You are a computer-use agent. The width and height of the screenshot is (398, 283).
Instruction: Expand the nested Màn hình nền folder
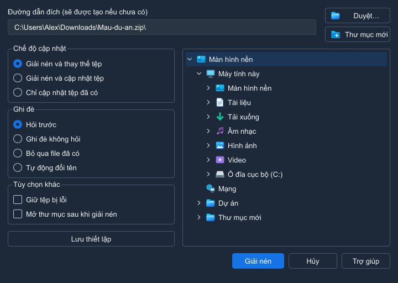pyautogui.click(x=208, y=88)
